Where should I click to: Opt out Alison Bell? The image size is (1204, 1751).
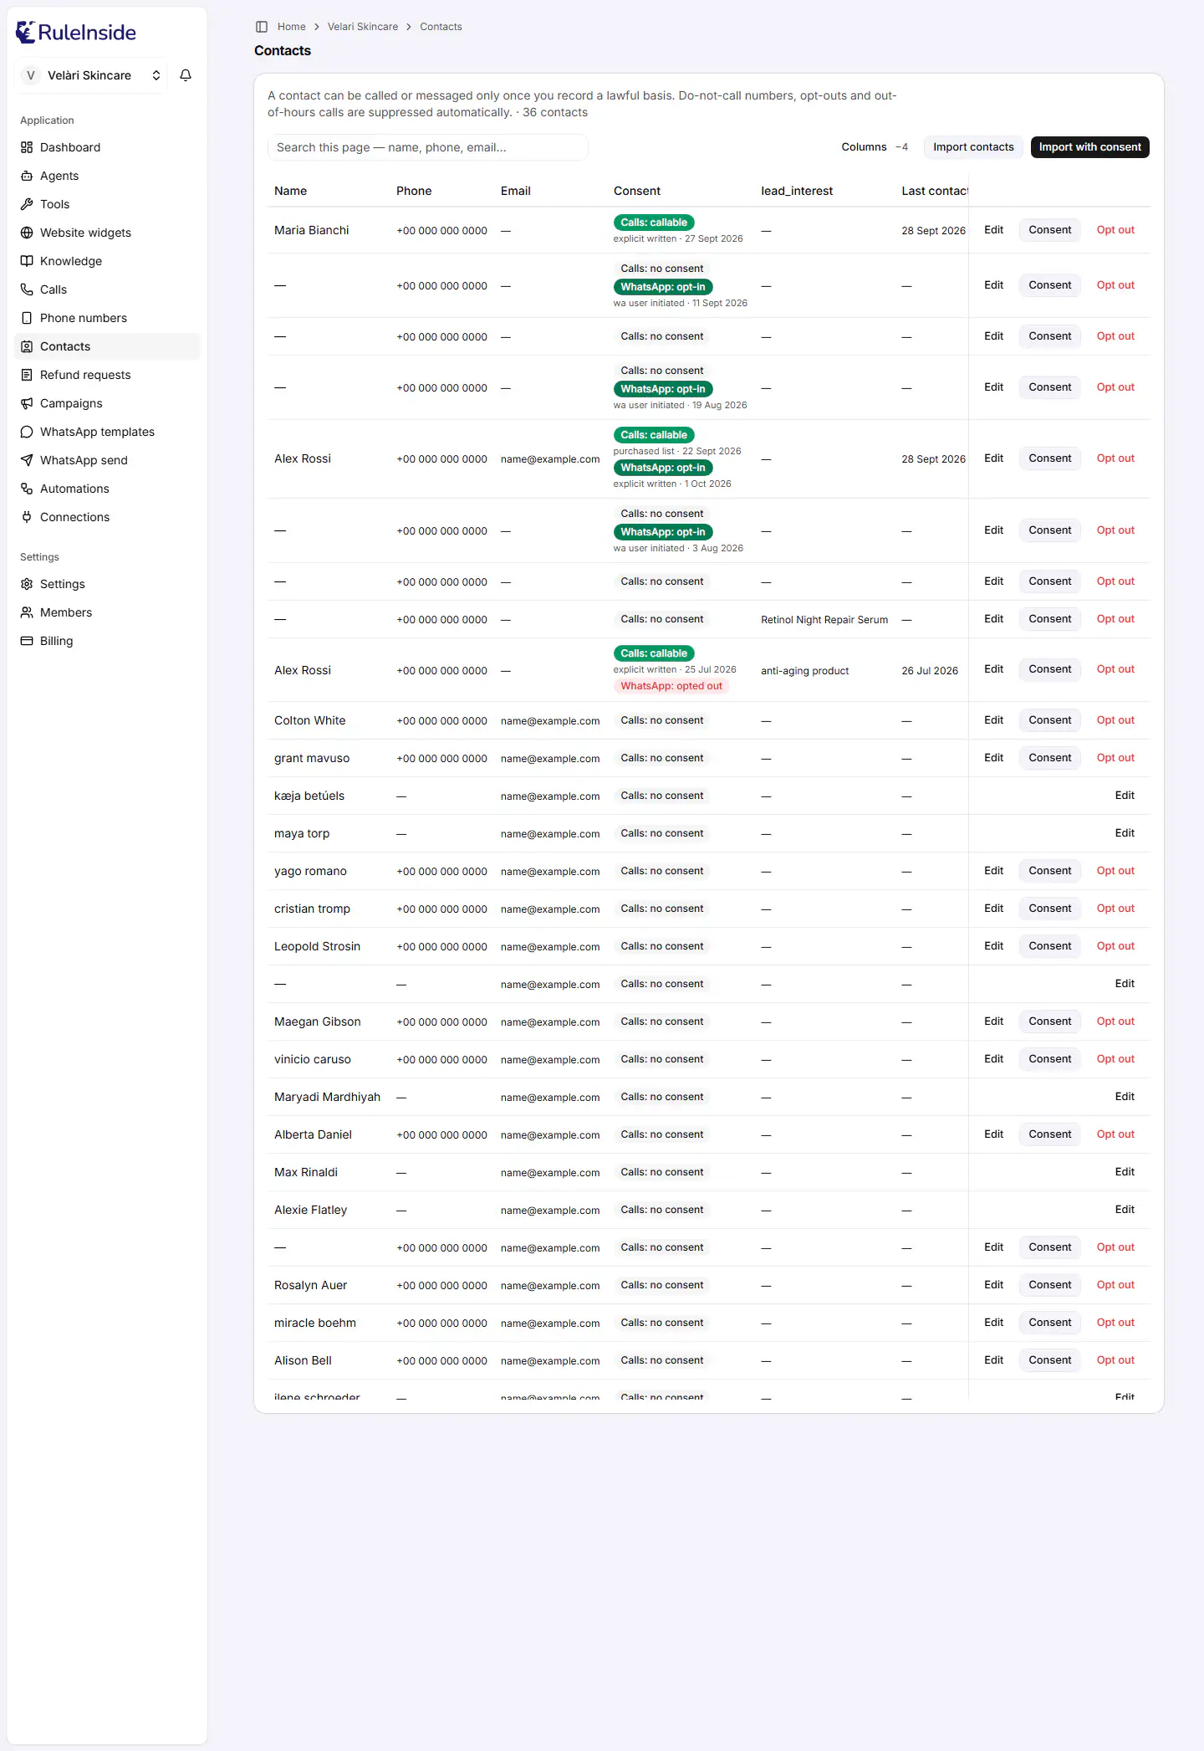point(1115,1360)
